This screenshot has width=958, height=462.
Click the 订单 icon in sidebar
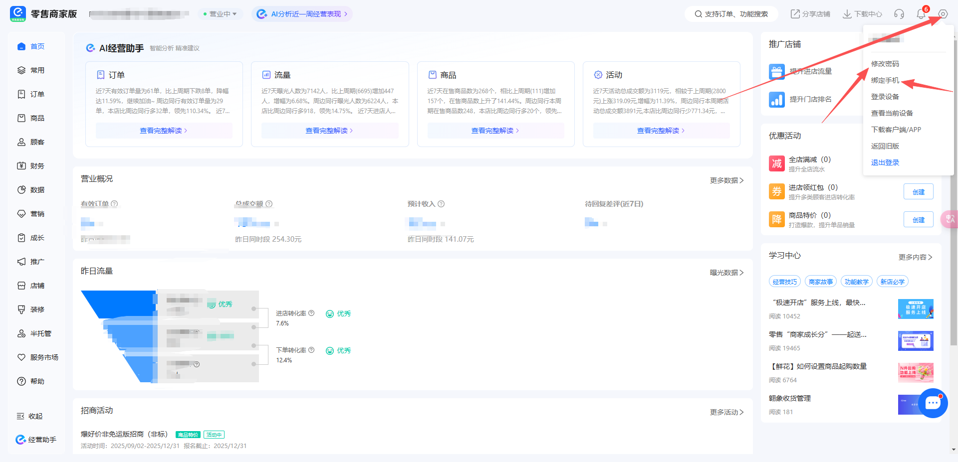[21, 94]
